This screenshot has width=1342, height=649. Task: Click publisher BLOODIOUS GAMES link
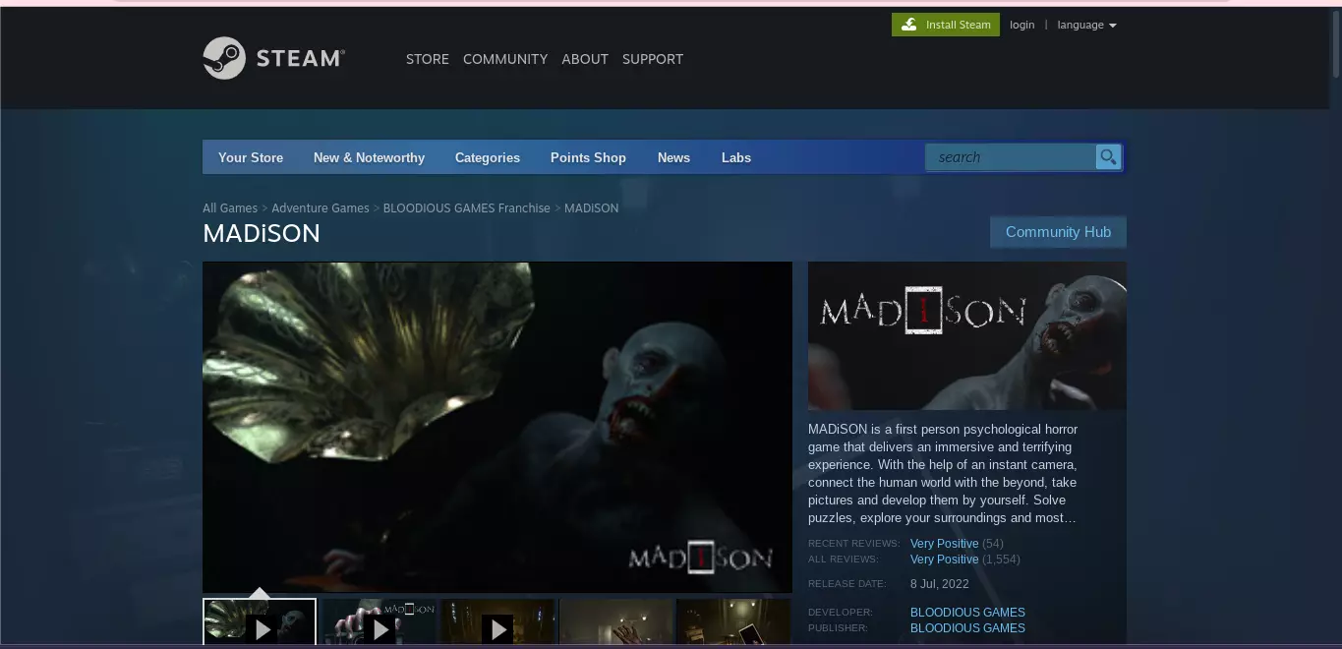coord(967,628)
